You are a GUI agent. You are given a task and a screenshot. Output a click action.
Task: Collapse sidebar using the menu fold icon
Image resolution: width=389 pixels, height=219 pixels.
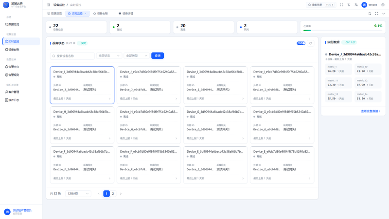[x=49, y=5]
